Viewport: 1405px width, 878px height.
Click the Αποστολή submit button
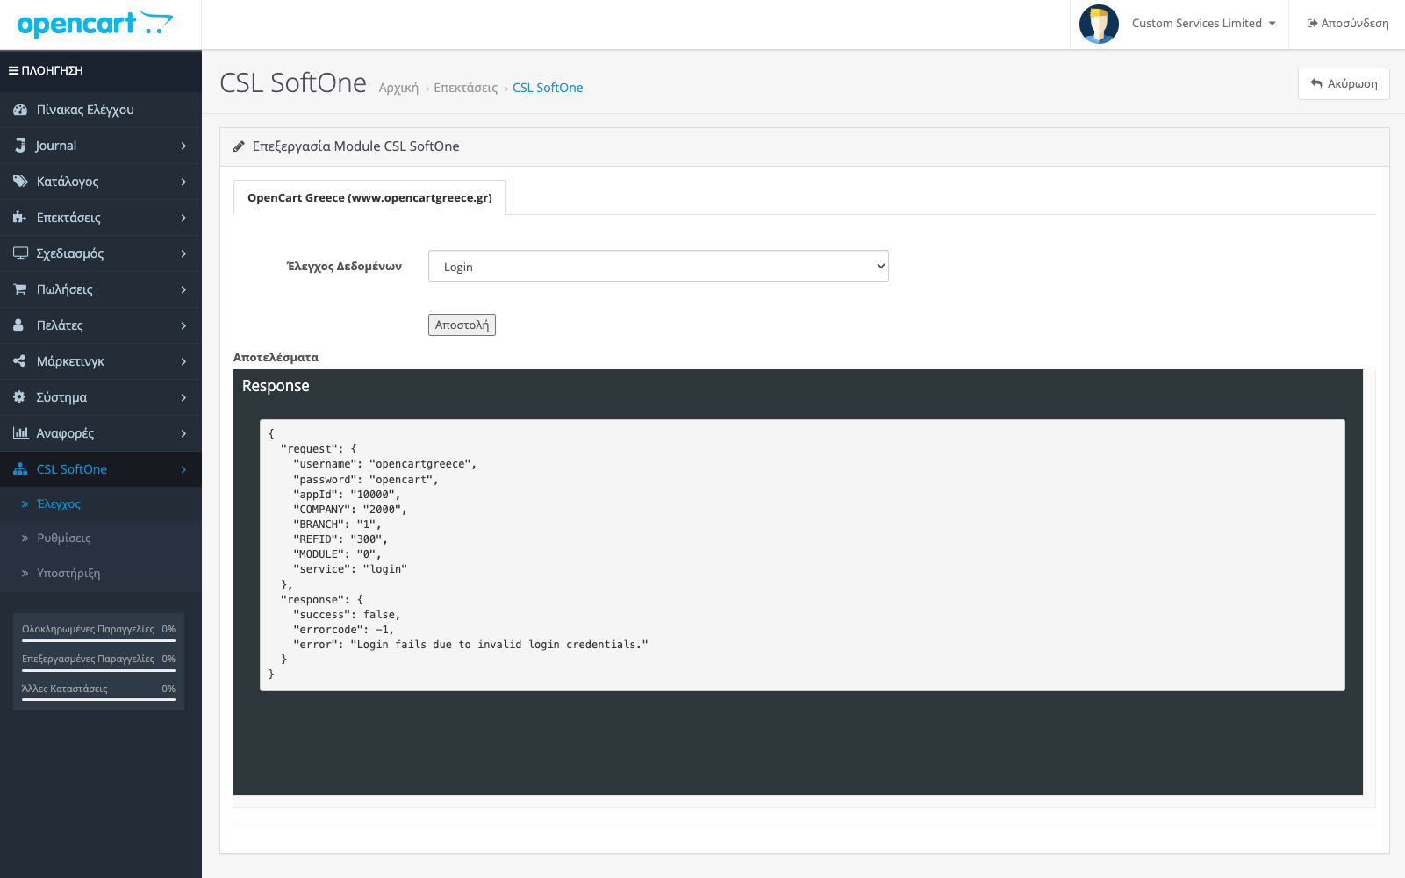coord(462,325)
